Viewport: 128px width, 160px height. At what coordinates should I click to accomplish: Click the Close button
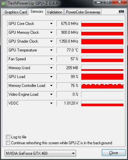coord(114,153)
